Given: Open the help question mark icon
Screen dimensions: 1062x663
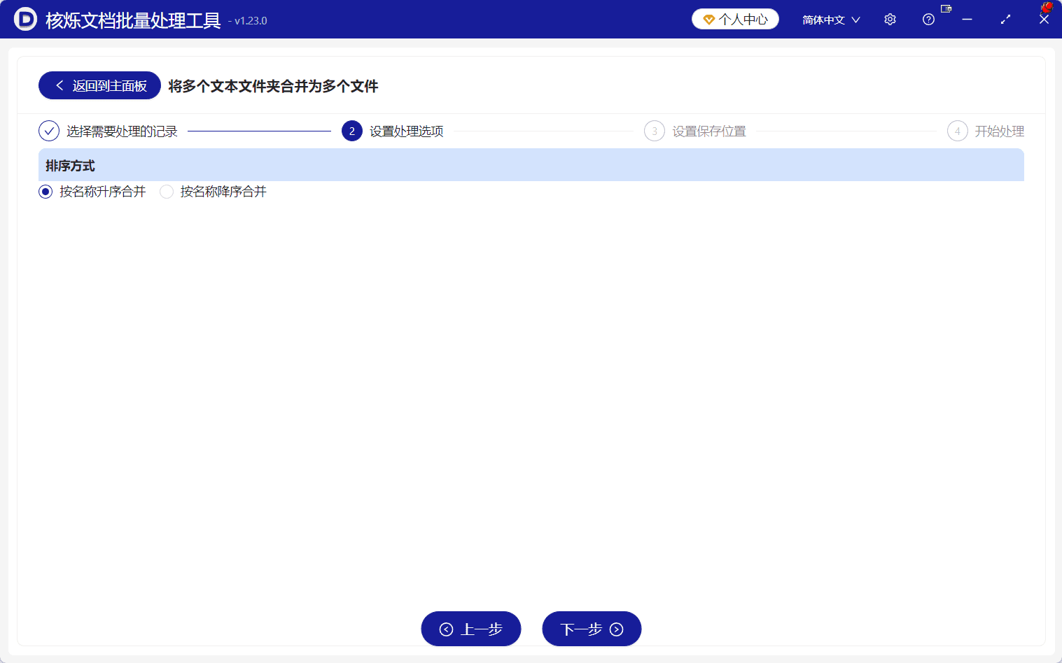Looking at the screenshot, I should pos(928,20).
